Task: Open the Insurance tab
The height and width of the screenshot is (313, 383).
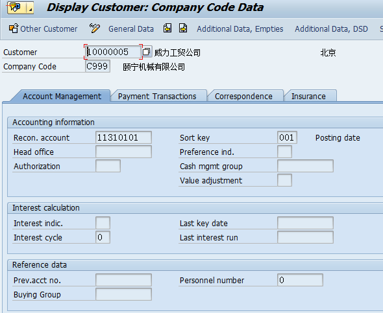Action: [310, 96]
